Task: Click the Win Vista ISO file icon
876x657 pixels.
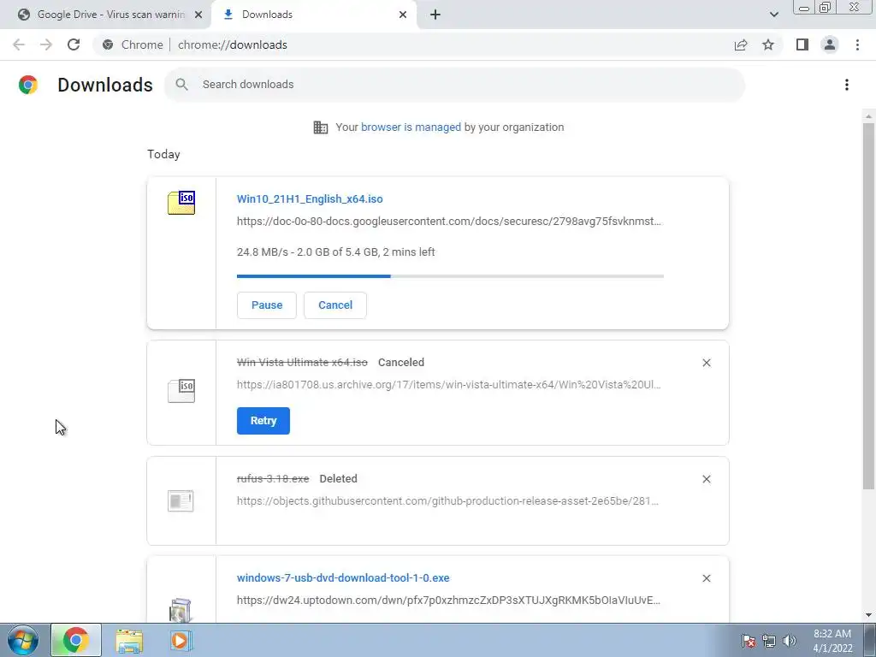Action: tap(181, 390)
